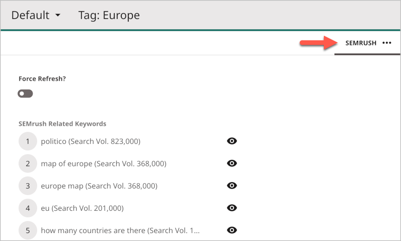This screenshot has width=401, height=241.
Task: Click rank number 2 circle badge
Action: pos(27,163)
